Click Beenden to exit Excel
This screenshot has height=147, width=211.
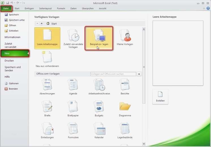click(11, 89)
